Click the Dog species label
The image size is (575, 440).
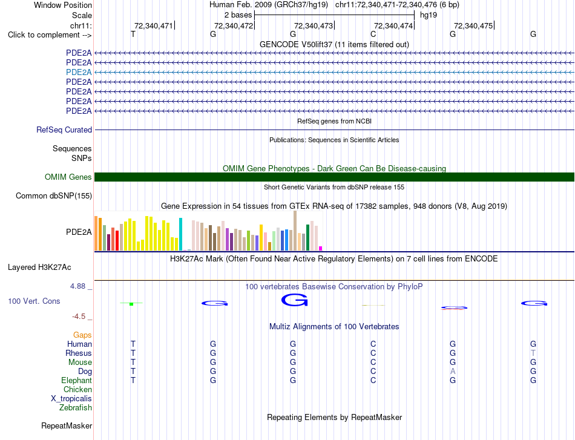85,372
